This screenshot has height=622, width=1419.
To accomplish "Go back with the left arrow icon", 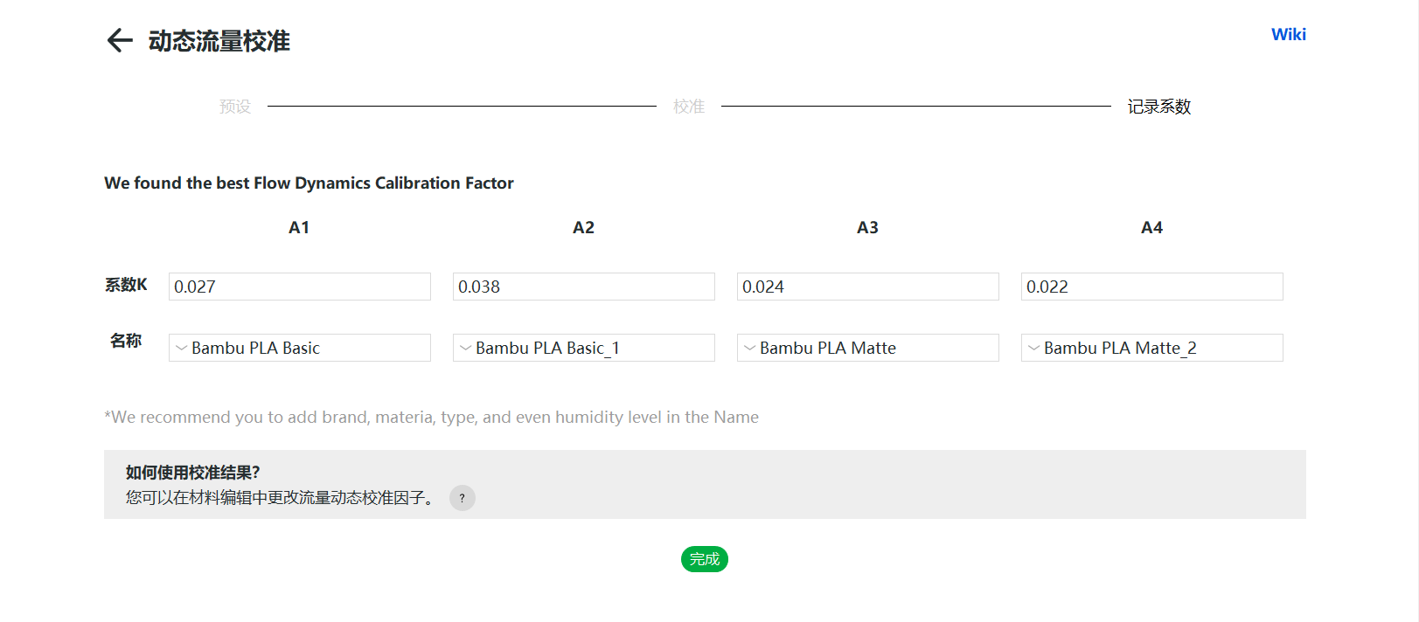I will click(120, 40).
